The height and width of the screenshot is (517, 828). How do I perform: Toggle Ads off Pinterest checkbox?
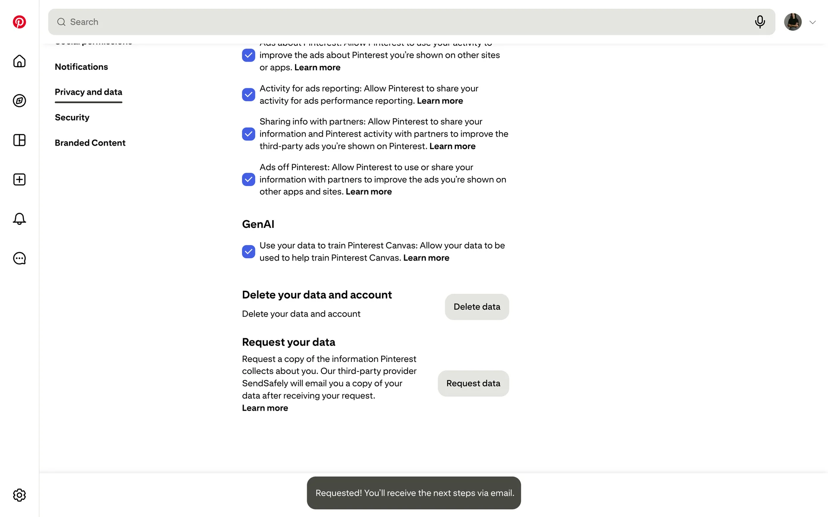pyautogui.click(x=248, y=180)
